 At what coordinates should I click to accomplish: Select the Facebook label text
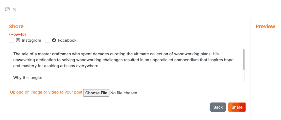click(x=67, y=40)
